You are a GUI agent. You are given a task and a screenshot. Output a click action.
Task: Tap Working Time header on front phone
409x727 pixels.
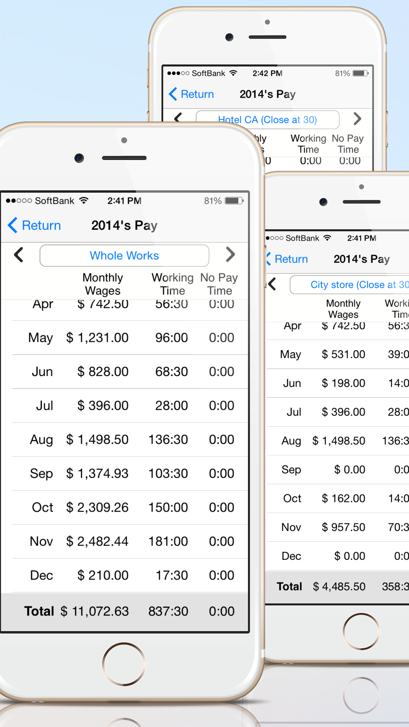(x=173, y=284)
